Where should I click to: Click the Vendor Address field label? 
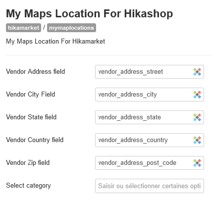click(36, 72)
